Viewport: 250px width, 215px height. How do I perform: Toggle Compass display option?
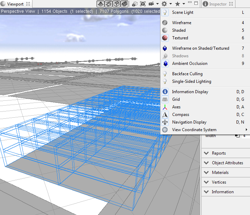205,115
